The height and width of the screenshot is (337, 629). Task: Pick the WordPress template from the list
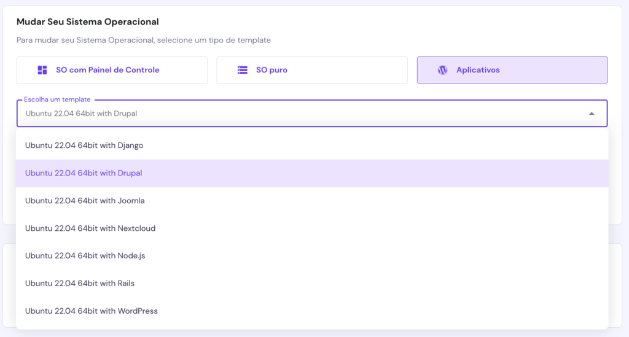coord(92,311)
